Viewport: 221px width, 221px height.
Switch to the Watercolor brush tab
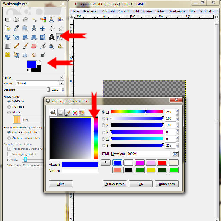68,113
